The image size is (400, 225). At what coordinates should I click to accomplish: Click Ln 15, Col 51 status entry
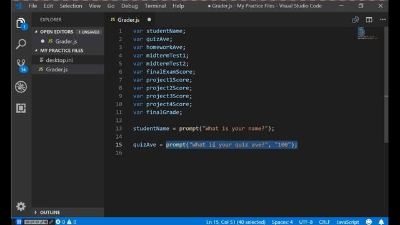click(x=236, y=222)
